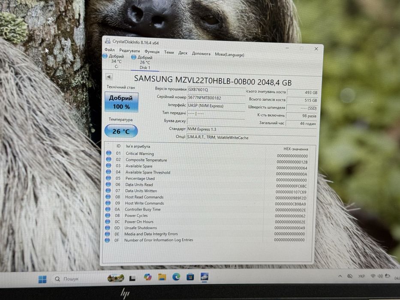Click the status circle for Data Units Read
400x300 pixels.
(x=108, y=184)
